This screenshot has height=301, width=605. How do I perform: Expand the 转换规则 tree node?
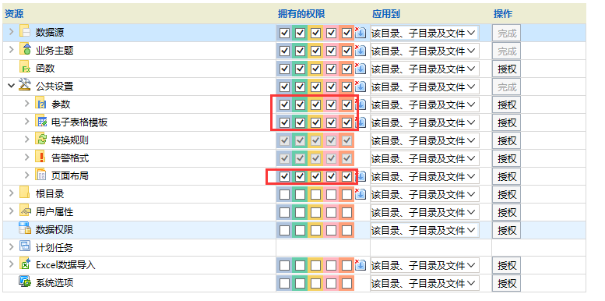click(x=27, y=139)
